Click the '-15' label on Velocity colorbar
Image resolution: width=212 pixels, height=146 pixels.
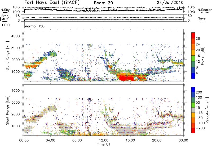click(199, 113)
